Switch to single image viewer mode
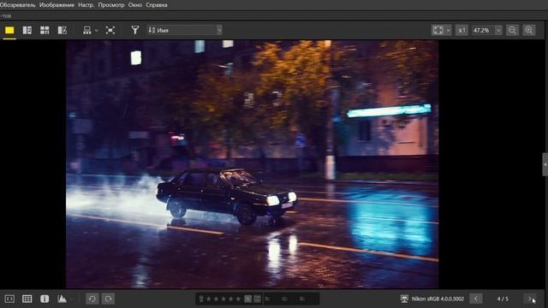This screenshot has width=548, height=308. 9,31
